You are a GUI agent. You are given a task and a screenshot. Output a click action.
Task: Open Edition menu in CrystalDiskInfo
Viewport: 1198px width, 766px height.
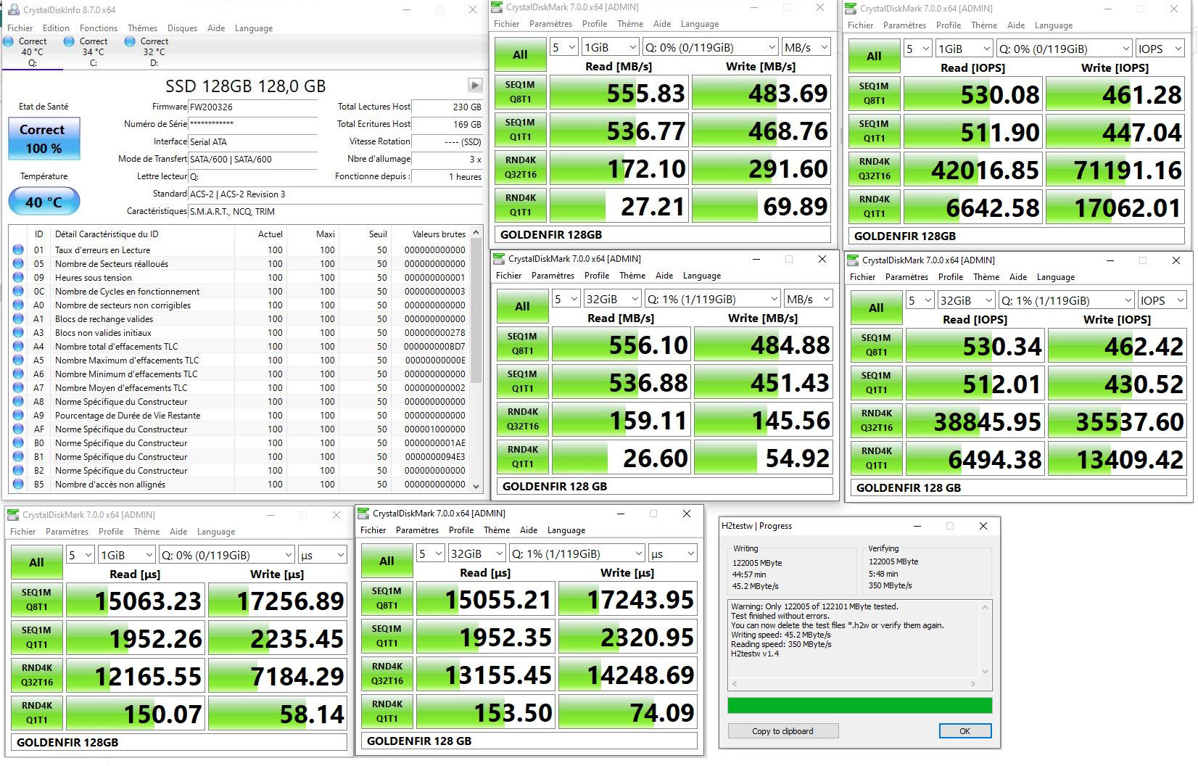[x=56, y=28]
